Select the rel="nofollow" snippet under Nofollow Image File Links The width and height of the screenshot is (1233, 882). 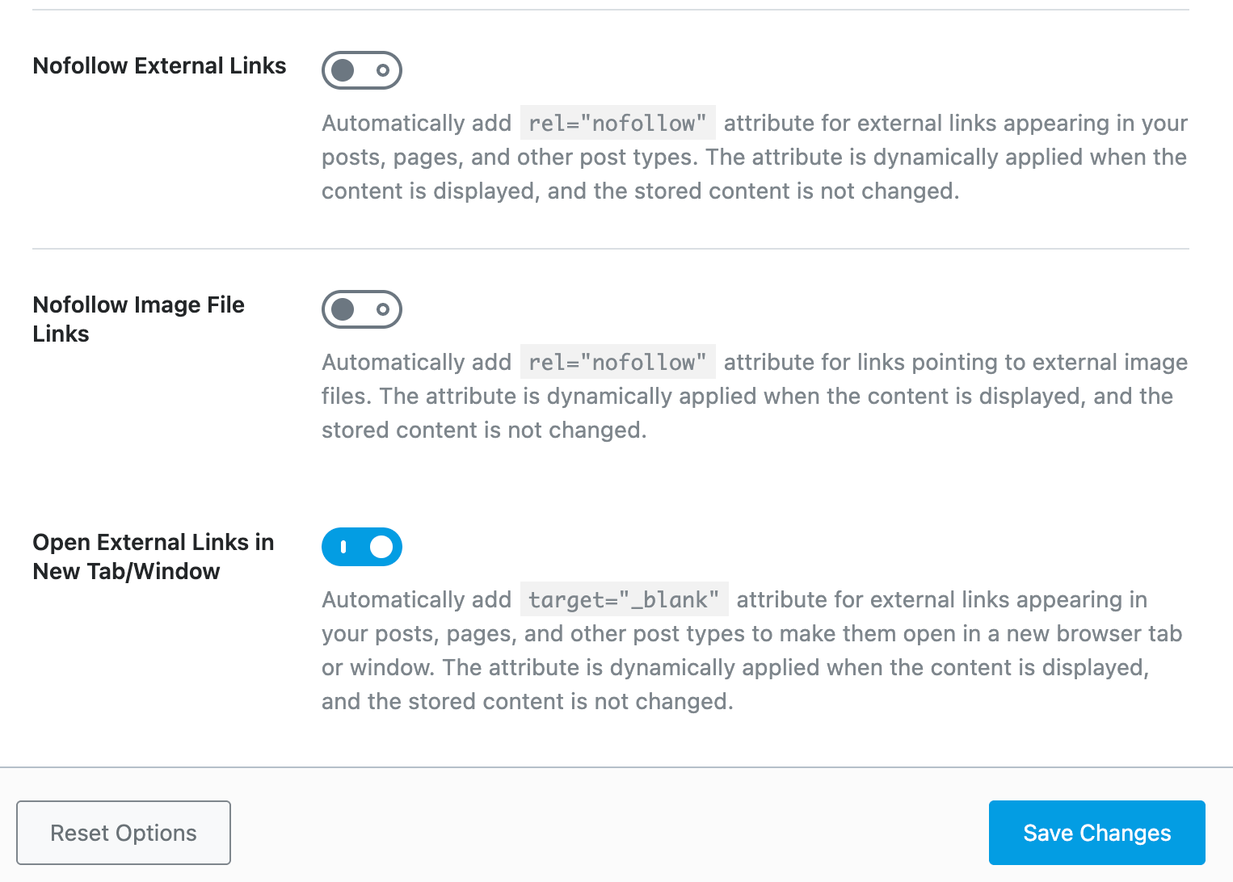[x=617, y=362]
